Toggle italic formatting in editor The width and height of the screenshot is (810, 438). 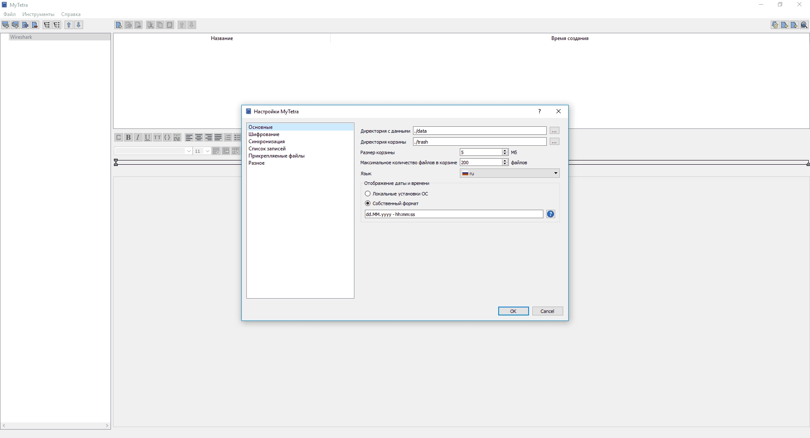point(138,137)
